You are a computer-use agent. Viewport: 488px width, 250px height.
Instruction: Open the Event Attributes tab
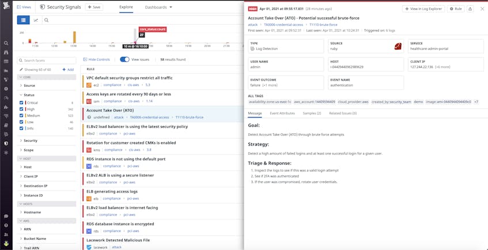(282, 113)
